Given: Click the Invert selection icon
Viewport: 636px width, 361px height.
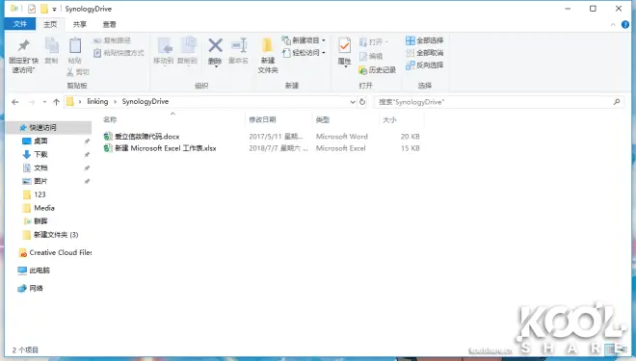Looking at the screenshot, I should pos(411,65).
